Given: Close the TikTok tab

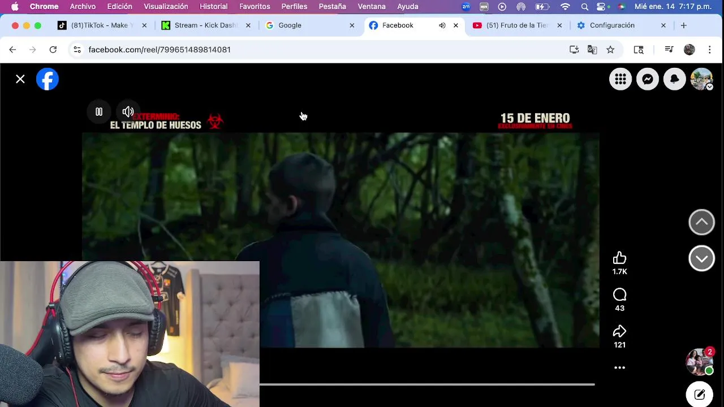Looking at the screenshot, I should click(144, 25).
